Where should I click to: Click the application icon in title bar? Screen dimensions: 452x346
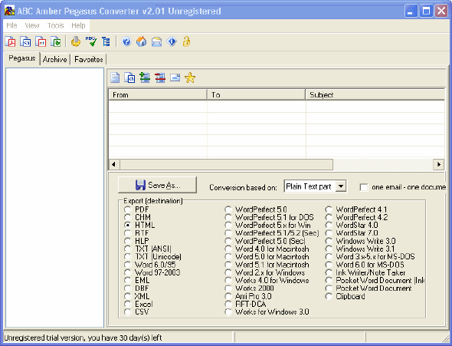click(x=9, y=11)
